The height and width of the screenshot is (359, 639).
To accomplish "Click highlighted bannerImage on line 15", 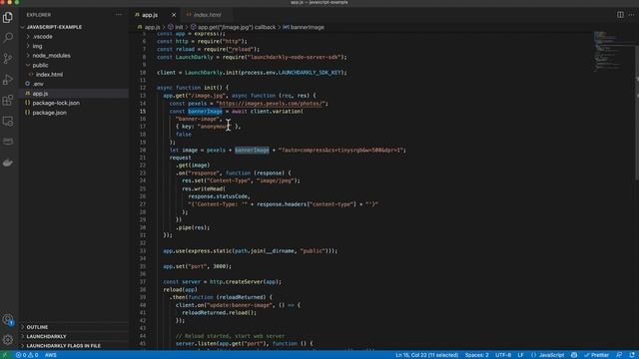I will (x=205, y=111).
